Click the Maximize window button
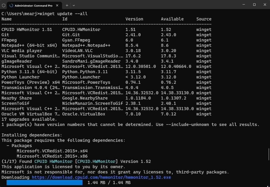Viewport: 270px width, 187px height. coord(254,5)
